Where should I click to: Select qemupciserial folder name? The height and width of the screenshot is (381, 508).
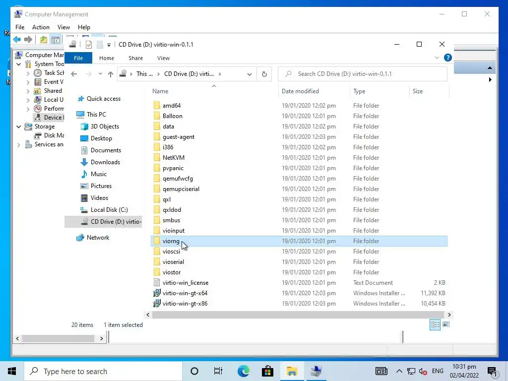pyautogui.click(x=181, y=189)
